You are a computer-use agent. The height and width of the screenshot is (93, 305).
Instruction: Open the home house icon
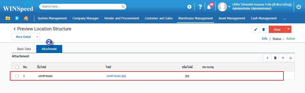[26, 18]
